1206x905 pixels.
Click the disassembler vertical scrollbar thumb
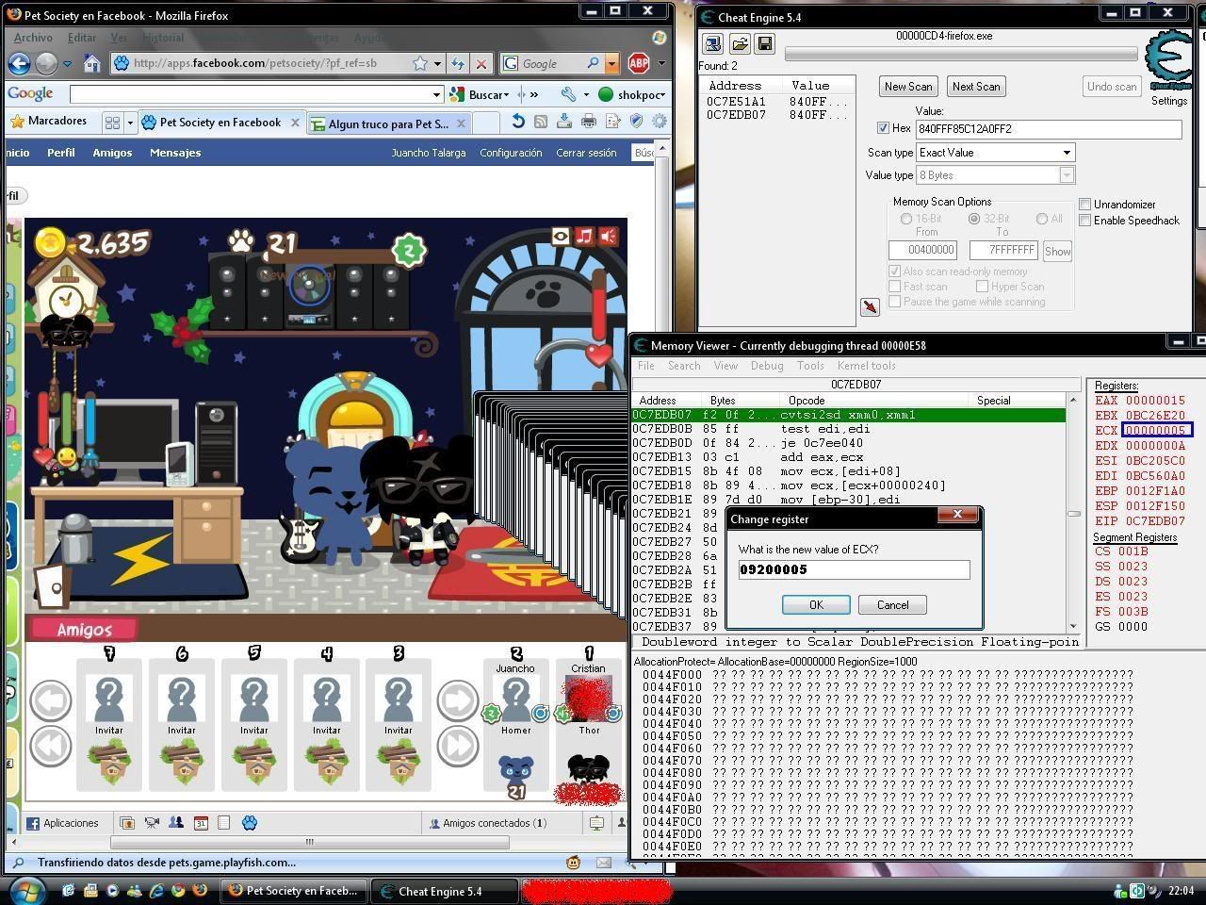click(1073, 514)
